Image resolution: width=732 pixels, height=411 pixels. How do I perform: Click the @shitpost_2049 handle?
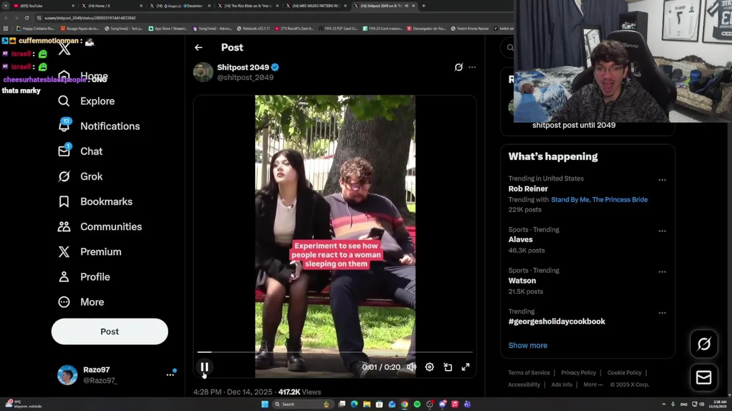pos(245,78)
